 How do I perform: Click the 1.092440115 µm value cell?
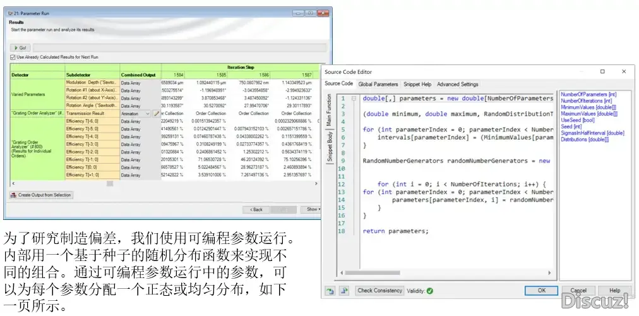point(208,83)
